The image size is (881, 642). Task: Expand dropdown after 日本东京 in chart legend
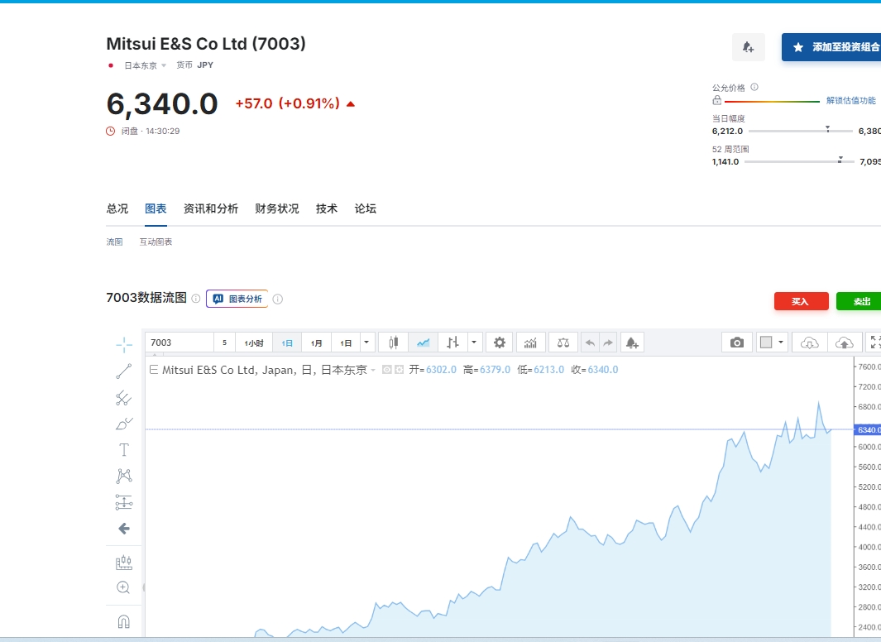coord(373,370)
